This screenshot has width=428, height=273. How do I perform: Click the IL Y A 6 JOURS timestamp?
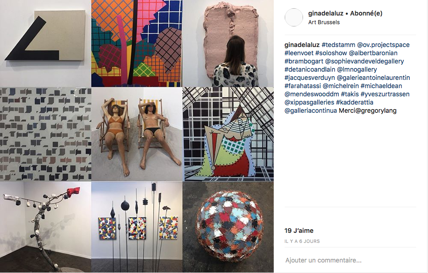[302, 241]
